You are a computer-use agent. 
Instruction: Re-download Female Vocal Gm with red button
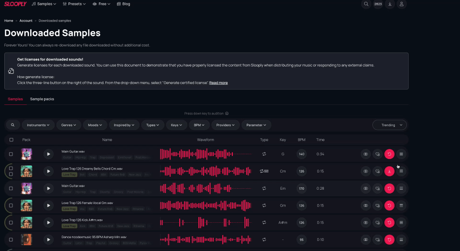click(389, 205)
